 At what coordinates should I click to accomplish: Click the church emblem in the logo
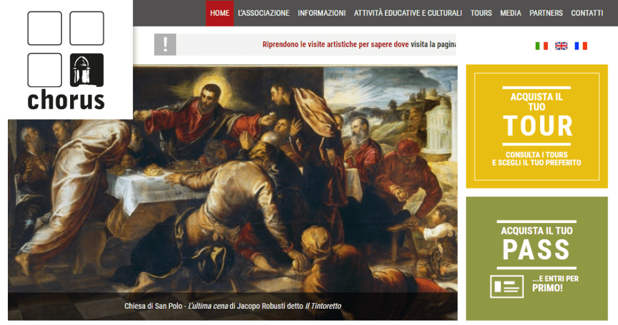(x=86, y=70)
